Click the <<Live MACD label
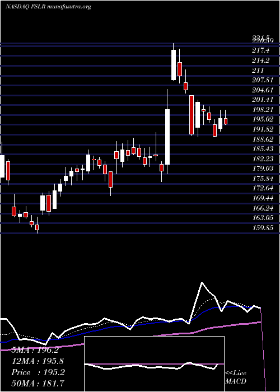 coord(236,377)
